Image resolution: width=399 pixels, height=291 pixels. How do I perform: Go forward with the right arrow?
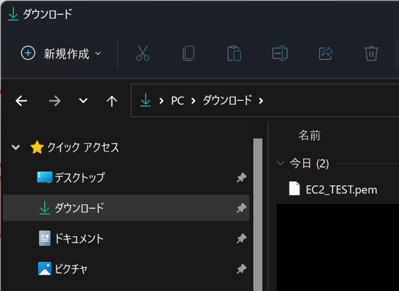[55, 101]
